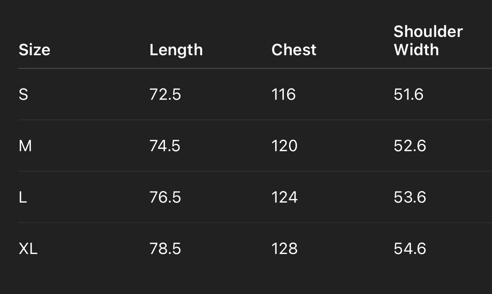Click the Size column header
This screenshot has height=294, width=492.
click(x=35, y=50)
